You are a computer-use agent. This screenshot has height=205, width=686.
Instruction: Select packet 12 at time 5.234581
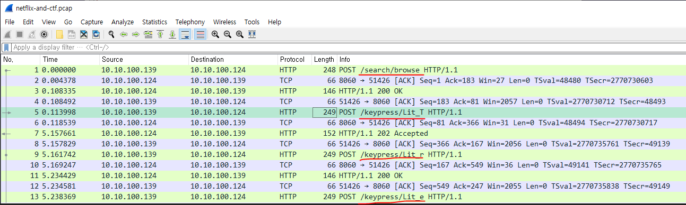(x=343, y=186)
